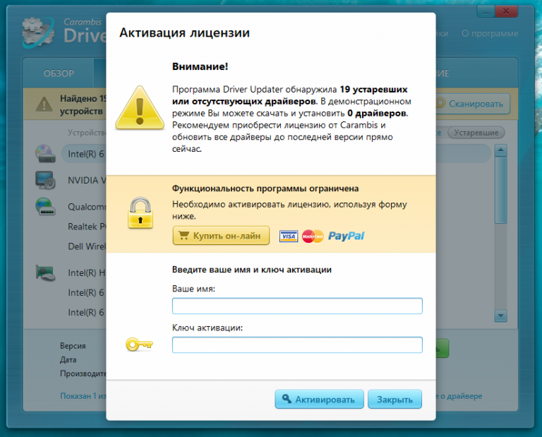Open the ОБЗОР tab in main window
Screen dimensions: 542x437
(x=59, y=73)
